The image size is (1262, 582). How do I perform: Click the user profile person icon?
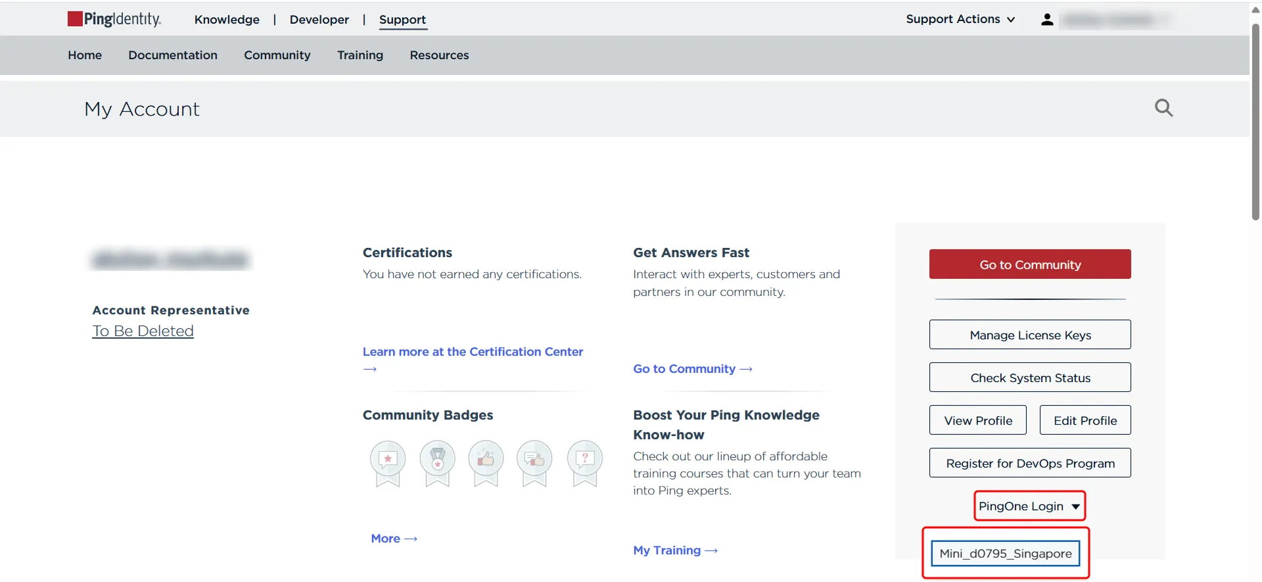coord(1047,20)
